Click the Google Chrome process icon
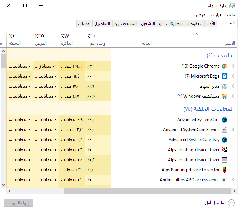Viewport: 238px width, 212px height. (224, 66)
